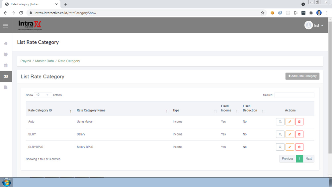Edit the SLRY rate category
The width and height of the screenshot is (332, 187).
click(290, 134)
